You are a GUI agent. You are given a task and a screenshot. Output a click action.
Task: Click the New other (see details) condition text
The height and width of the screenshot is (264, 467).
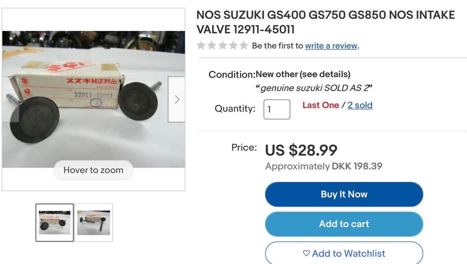pos(303,74)
